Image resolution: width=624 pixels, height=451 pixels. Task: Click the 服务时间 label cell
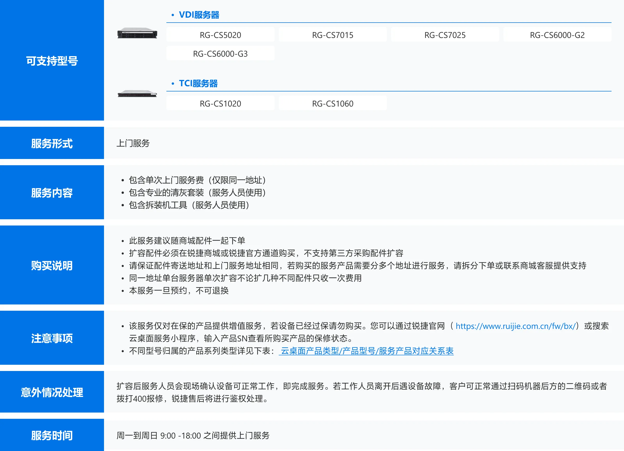pos(52,435)
